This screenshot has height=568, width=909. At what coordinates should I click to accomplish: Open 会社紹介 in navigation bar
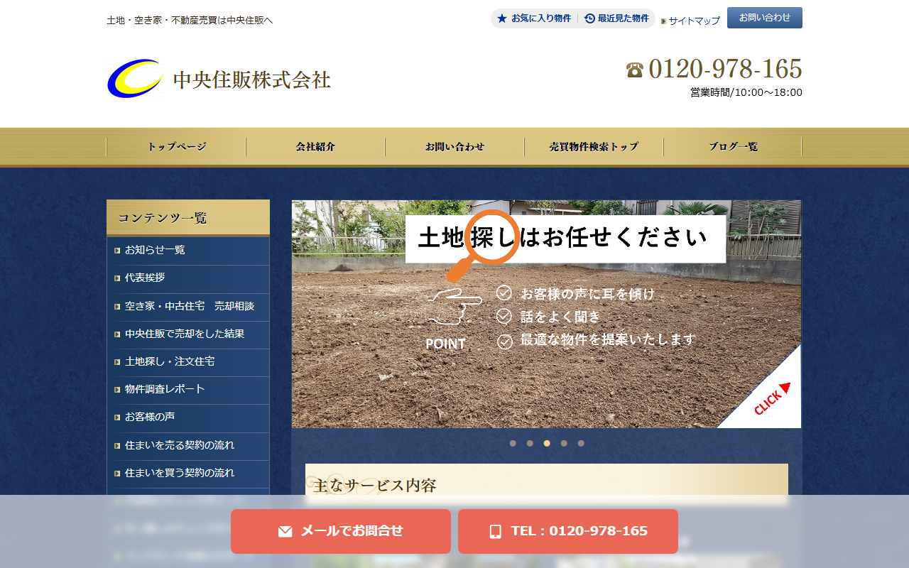tap(315, 147)
